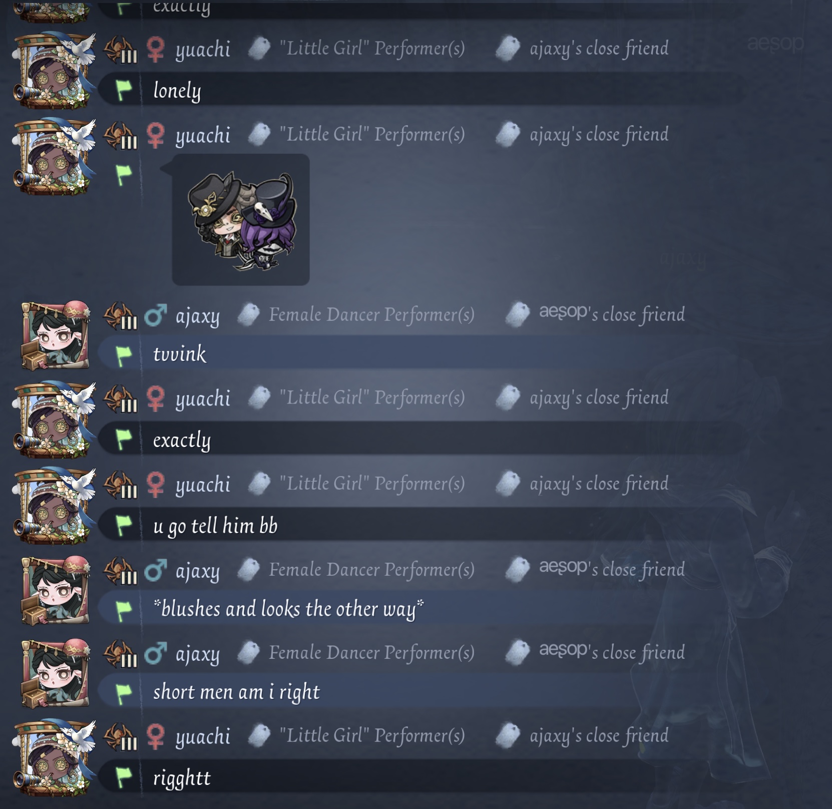Click the top hat chibi sticker image
The width and height of the screenshot is (832, 809).
pos(241,220)
